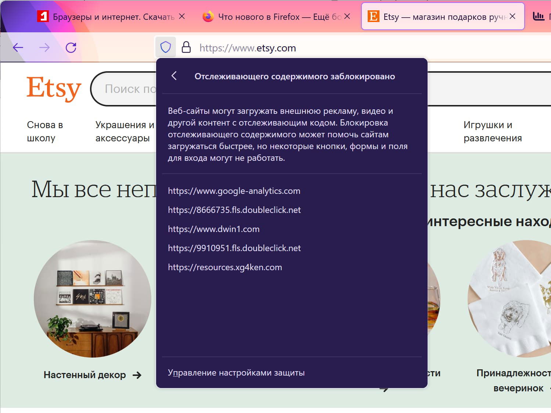Click the Etsy logo
This screenshot has width=551, height=413.
coord(54,88)
